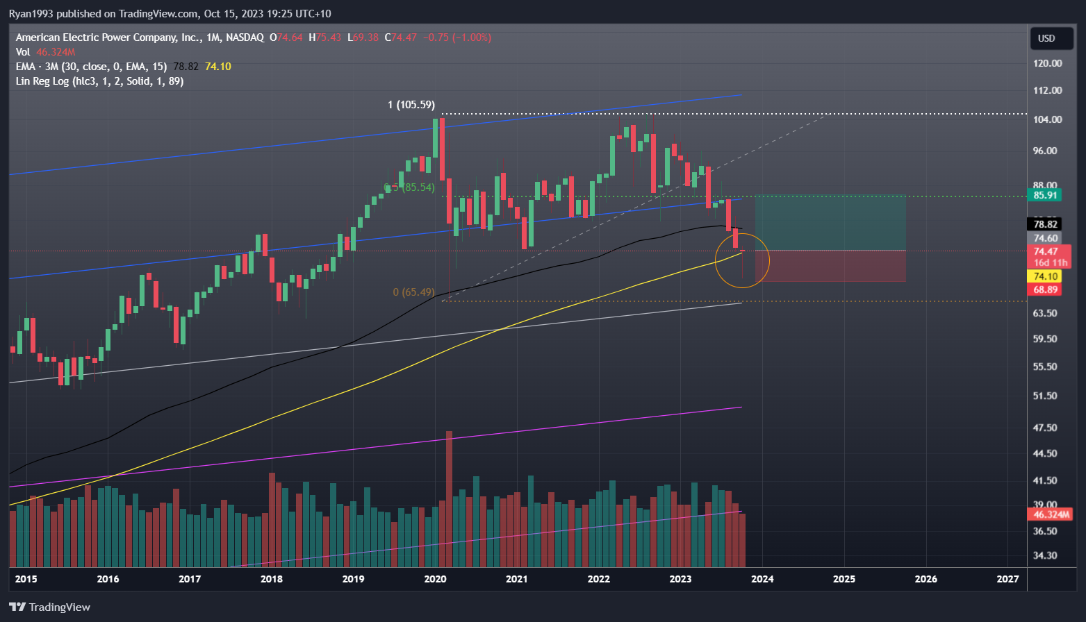
Task: Click the TradingView logo at bottom
Action: click(x=50, y=607)
